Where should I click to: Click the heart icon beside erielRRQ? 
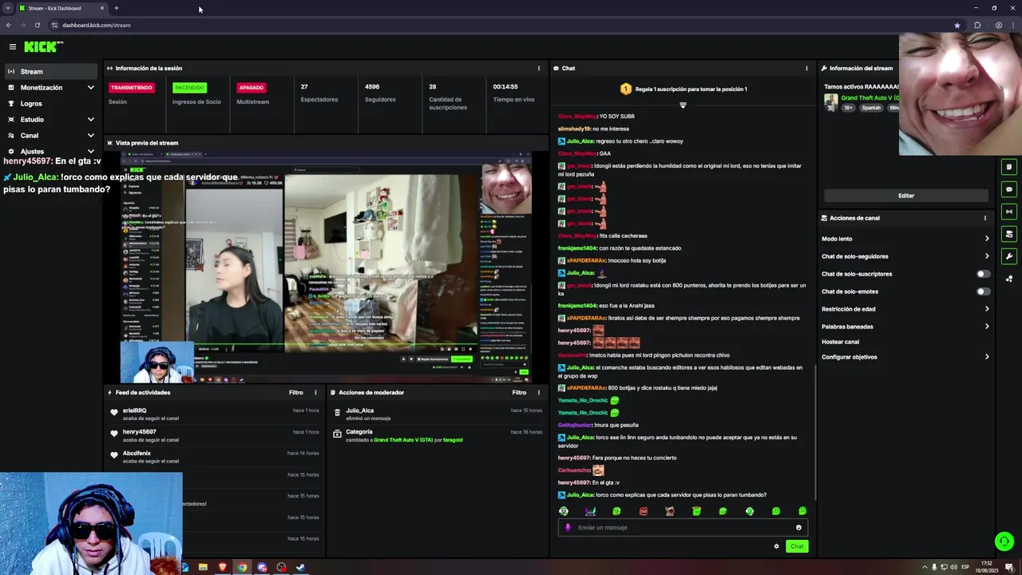pos(114,412)
